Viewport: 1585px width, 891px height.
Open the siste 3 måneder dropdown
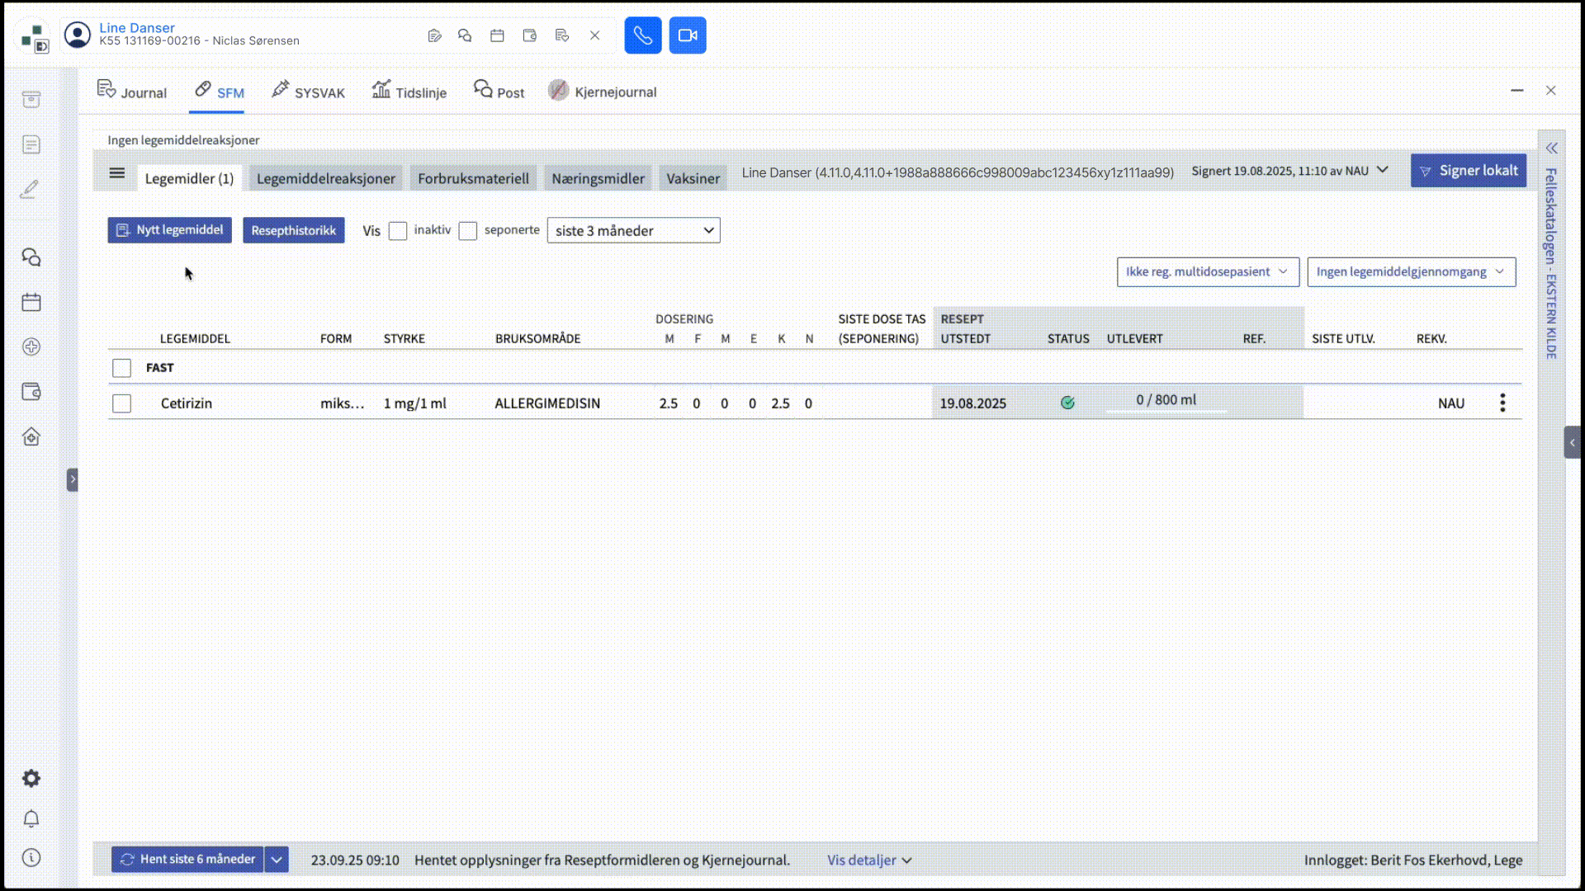click(x=633, y=231)
